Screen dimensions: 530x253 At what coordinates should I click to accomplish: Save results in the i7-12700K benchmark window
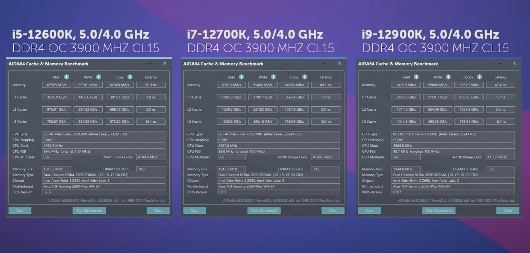point(195,211)
